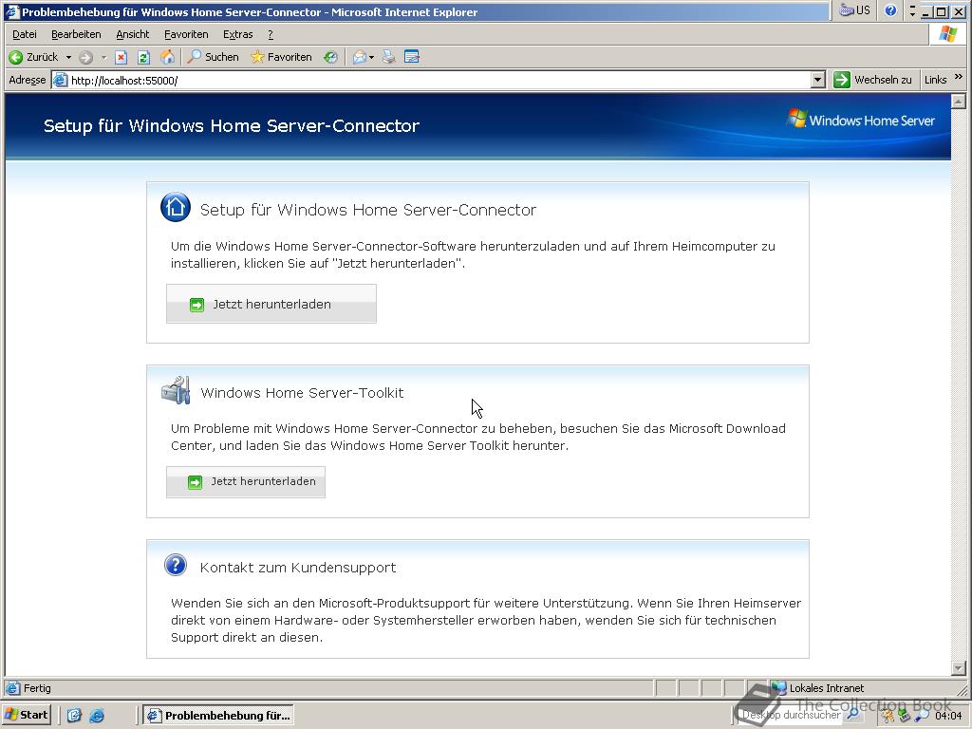
Task: Expand the Mail icon dropdown arrow
Action: pyautogui.click(x=371, y=57)
